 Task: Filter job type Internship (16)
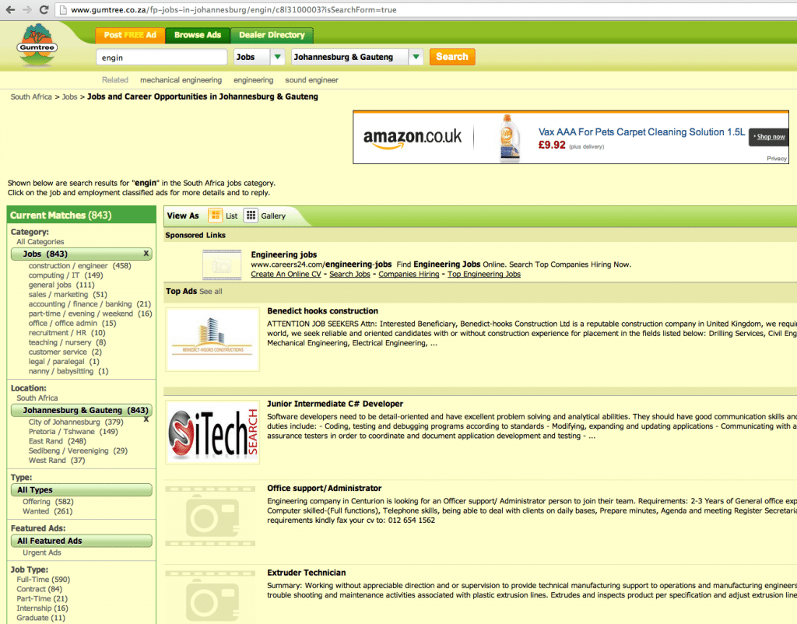coord(42,608)
